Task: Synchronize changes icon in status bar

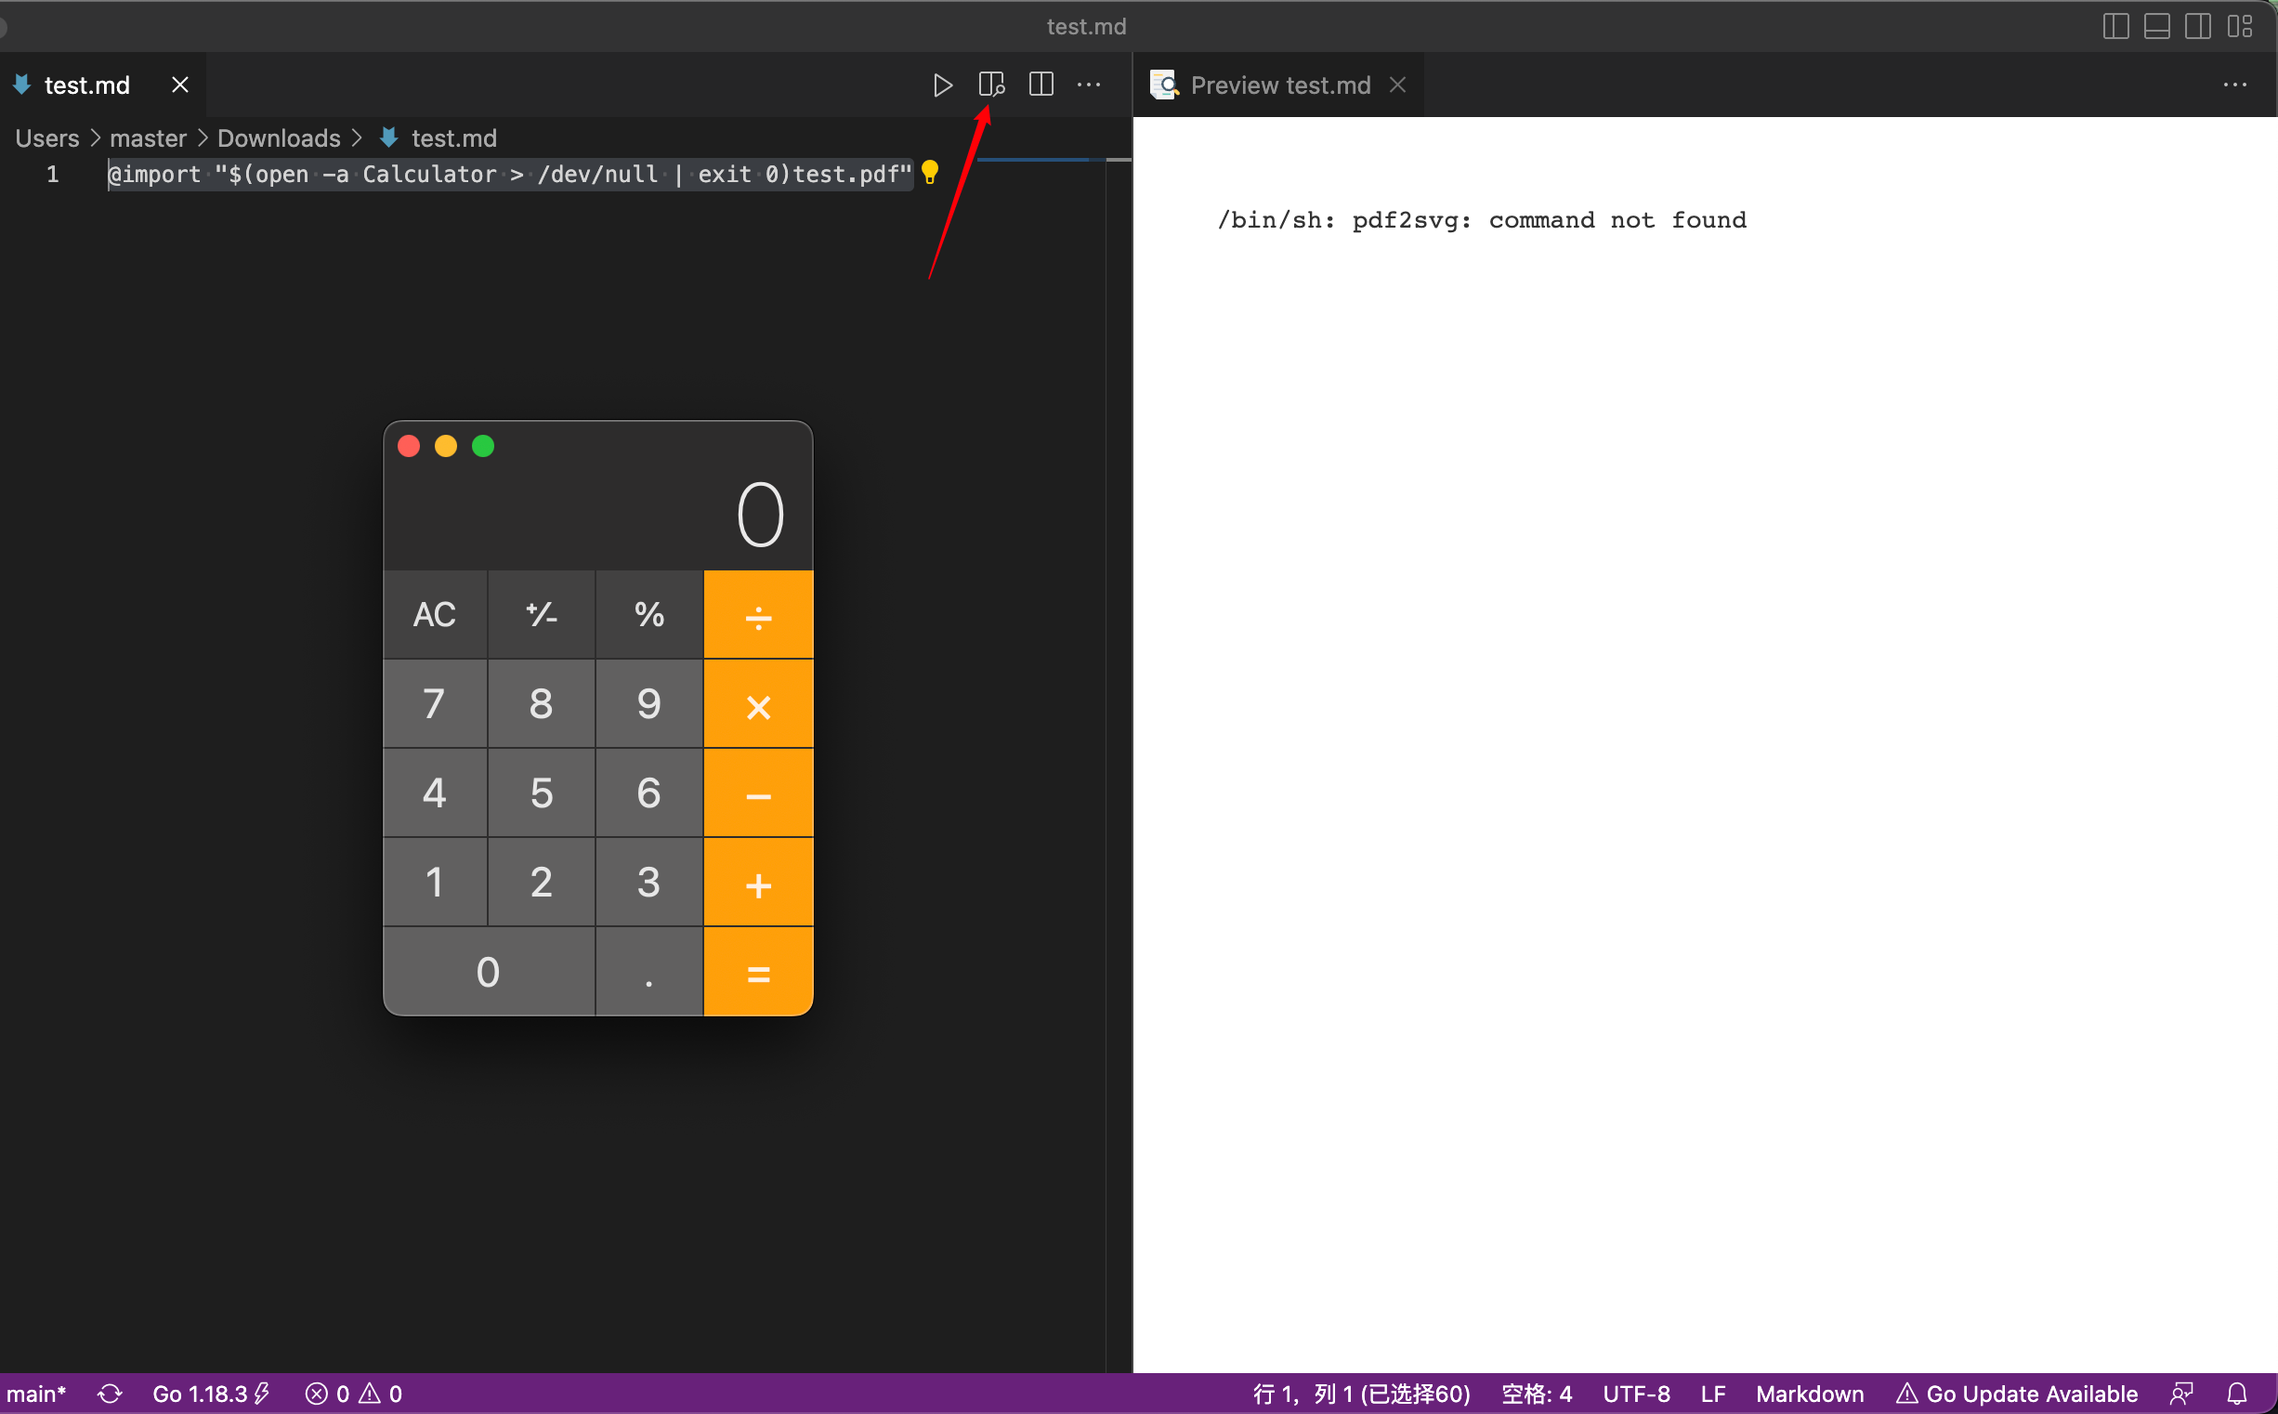Action: point(111,1394)
